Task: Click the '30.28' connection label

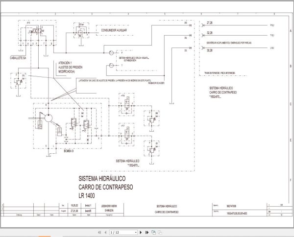Action: 210,50
